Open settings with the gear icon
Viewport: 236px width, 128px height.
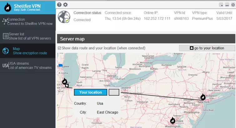pos(65,5)
